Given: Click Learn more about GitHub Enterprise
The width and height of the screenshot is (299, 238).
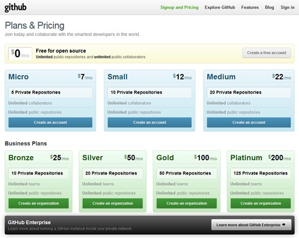Looking at the screenshot, I should pos(251,225).
